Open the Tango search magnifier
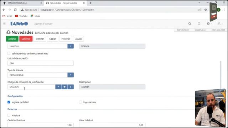Viewport: 228px width, 128px height. 190,24
